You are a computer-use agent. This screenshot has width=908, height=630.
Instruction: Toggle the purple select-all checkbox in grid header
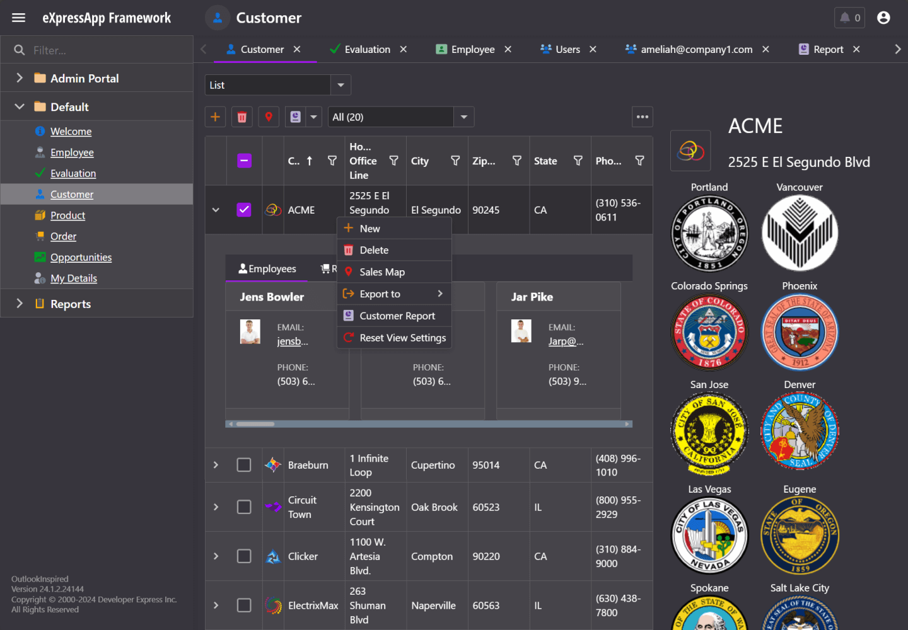coord(244,161)
